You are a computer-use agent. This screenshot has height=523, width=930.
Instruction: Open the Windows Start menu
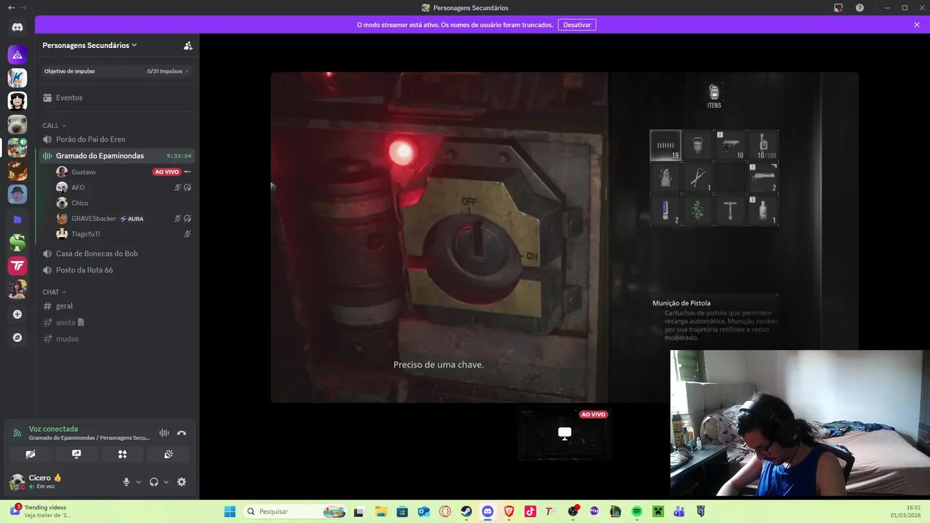coord(230,511)
